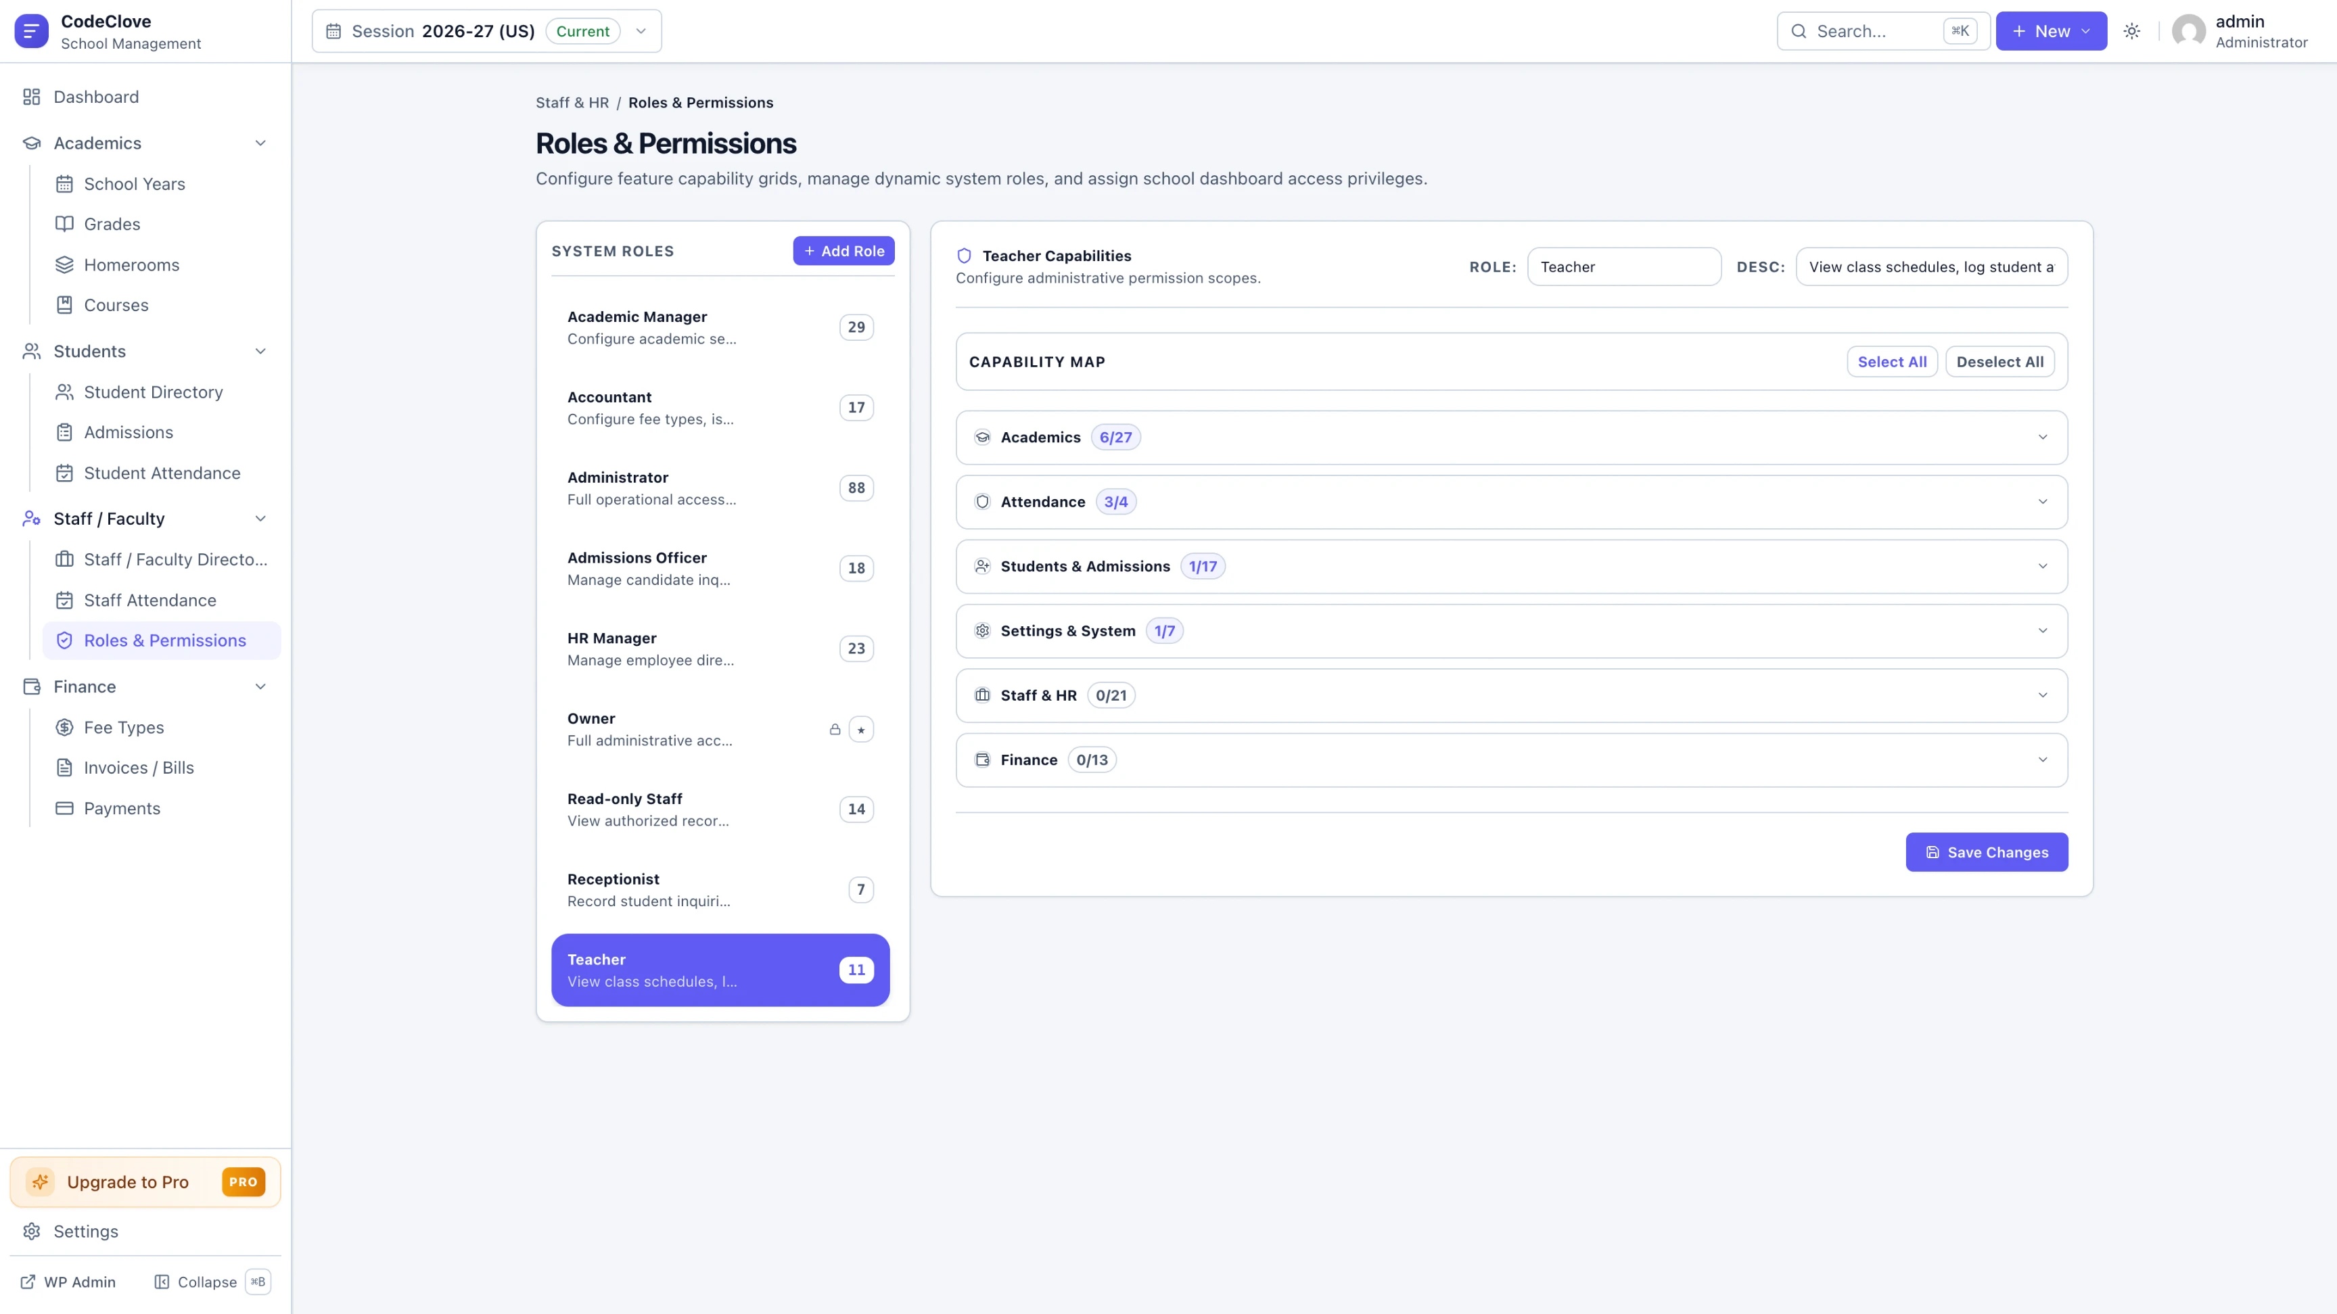Open Invoices / Bills in sidebar
This screenshot has height=1314, width=2337.
coord(162,768)
